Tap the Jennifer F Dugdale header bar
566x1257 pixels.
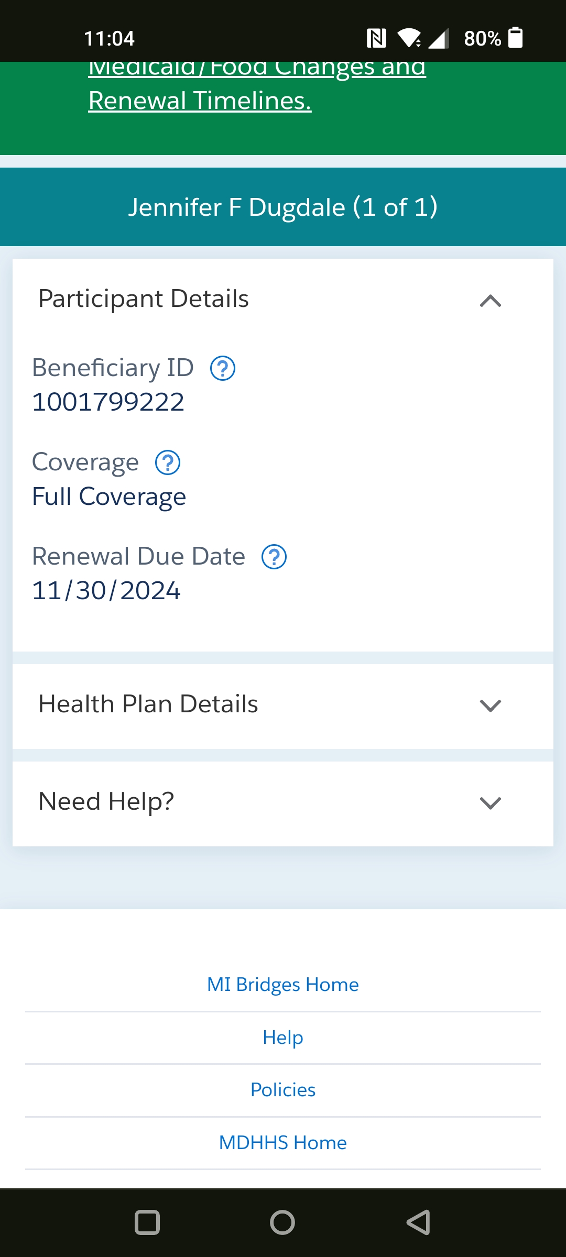(283, 207)
